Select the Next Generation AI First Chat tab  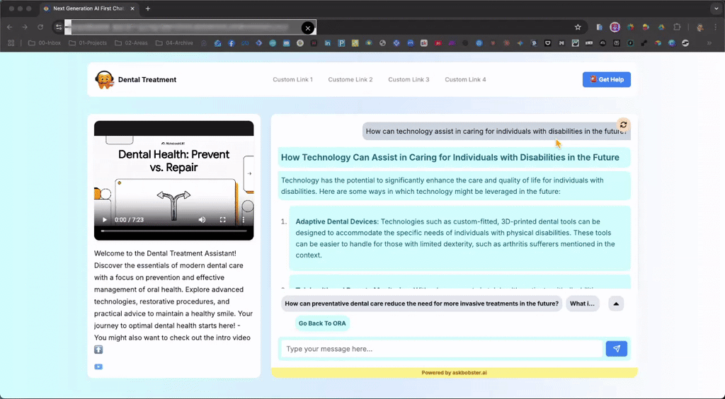coord(90,8)
